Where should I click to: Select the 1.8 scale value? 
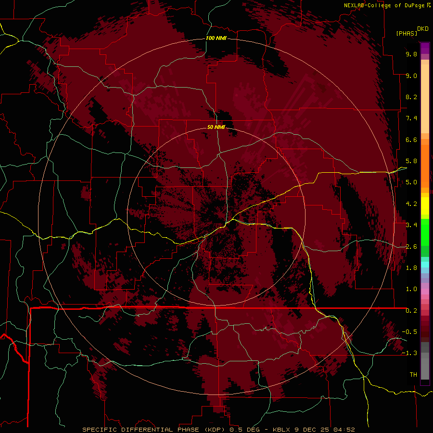click(411, 268)
